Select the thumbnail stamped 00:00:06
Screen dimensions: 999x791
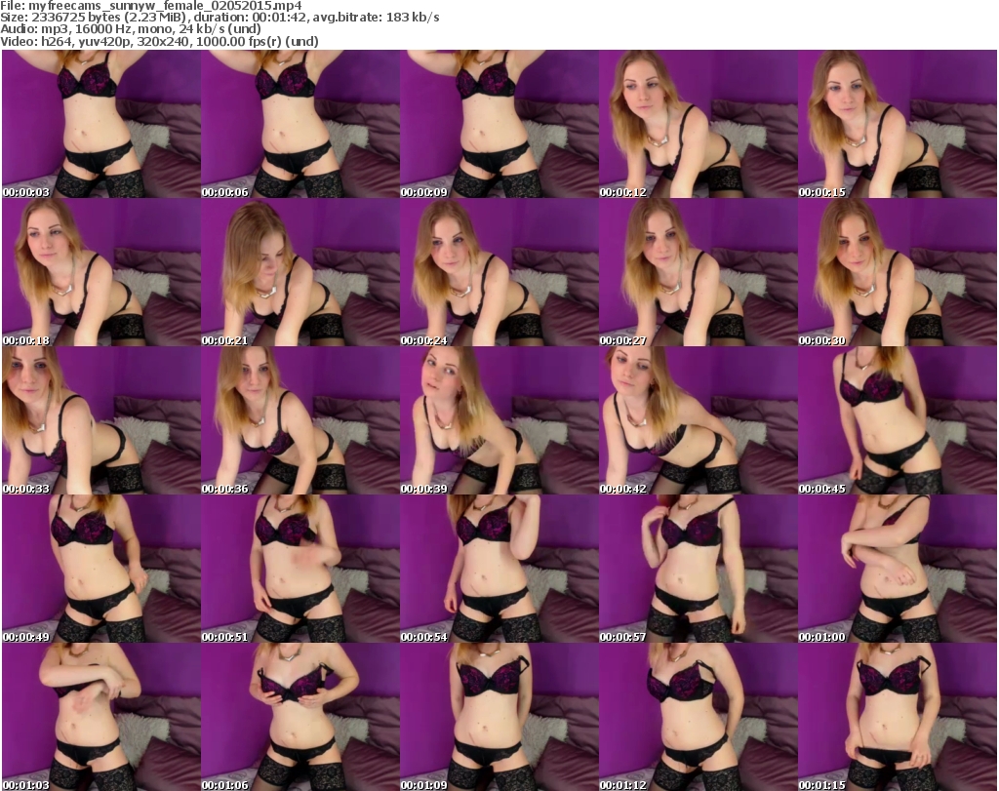coord(300,124)
